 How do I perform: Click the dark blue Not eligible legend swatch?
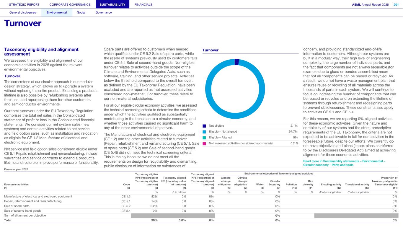click(x=204, y=126)
